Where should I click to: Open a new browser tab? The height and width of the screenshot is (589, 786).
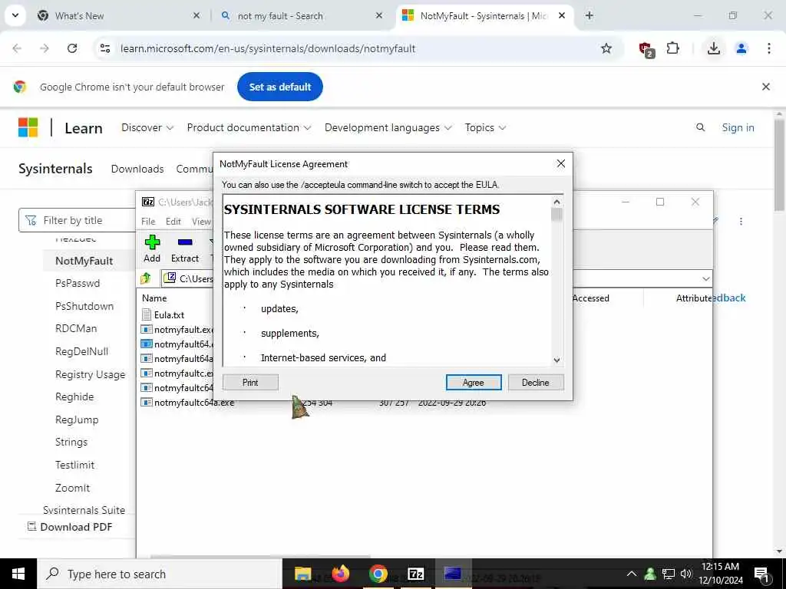(x=589, y=15)
